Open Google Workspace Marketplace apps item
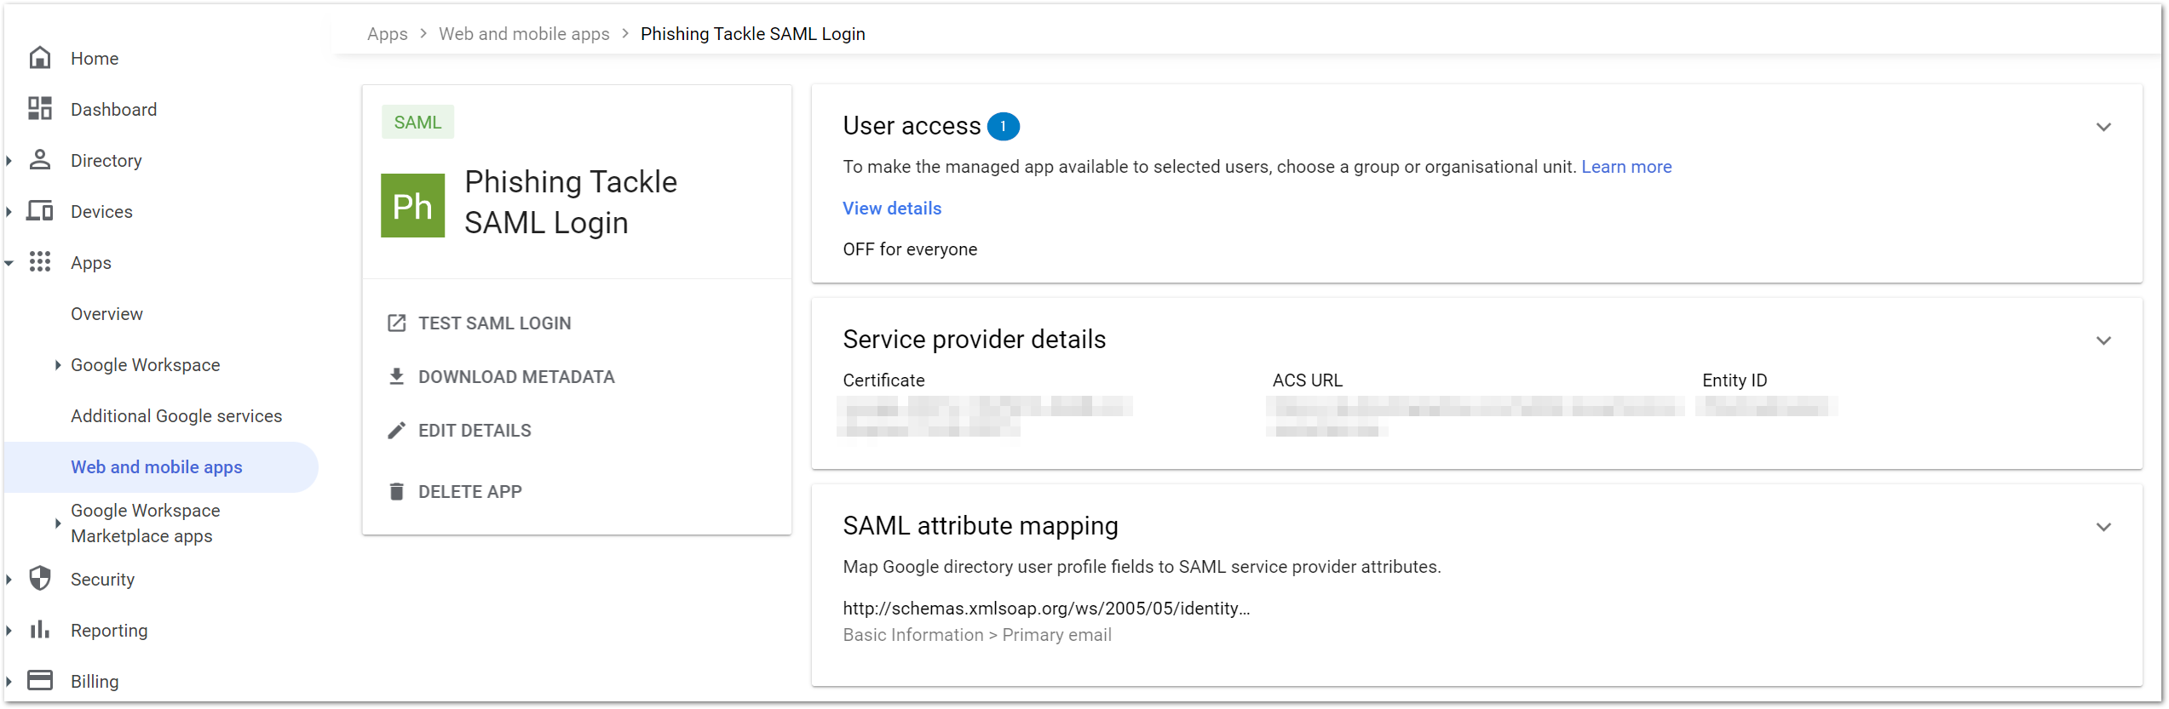Viewport: 2169px width, 709px height. (146, 523)
